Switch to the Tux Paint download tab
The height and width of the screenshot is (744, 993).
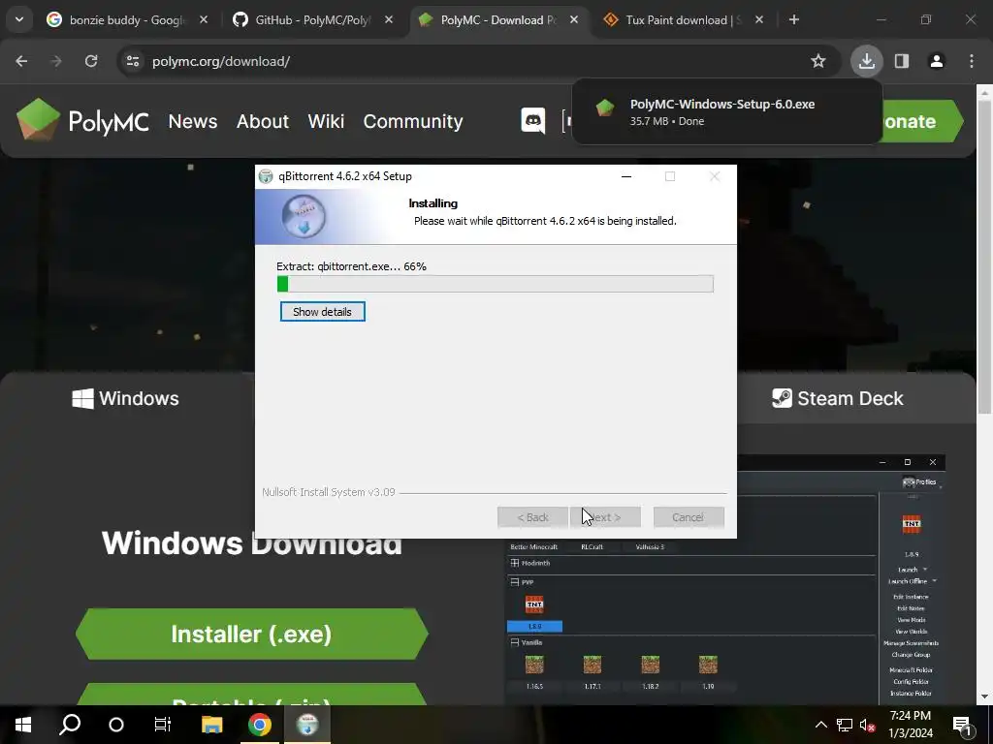tap(684, 19)
